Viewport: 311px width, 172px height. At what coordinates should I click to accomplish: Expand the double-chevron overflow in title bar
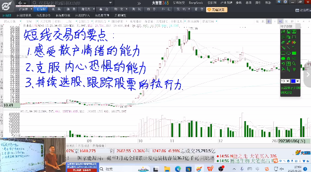[x=139, y=3]
